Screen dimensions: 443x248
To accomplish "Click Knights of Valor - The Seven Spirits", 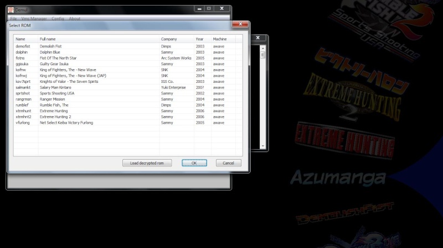I will pos(69,81).
